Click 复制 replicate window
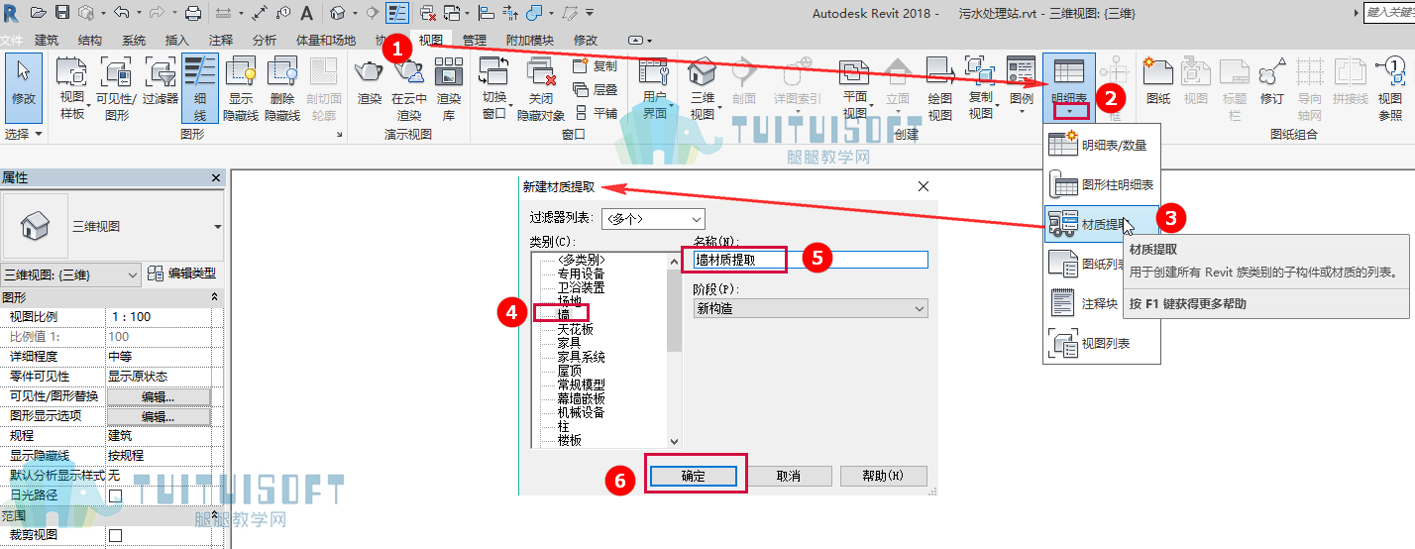This screenshot has width=1415, height=549. (x=595, y=66)
